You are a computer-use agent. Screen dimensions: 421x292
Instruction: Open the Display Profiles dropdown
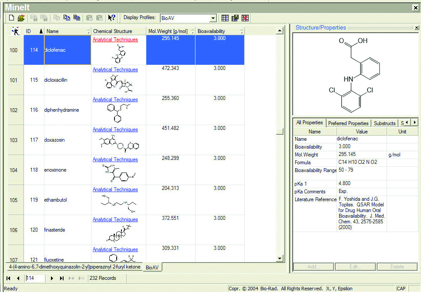pos(213,18)
